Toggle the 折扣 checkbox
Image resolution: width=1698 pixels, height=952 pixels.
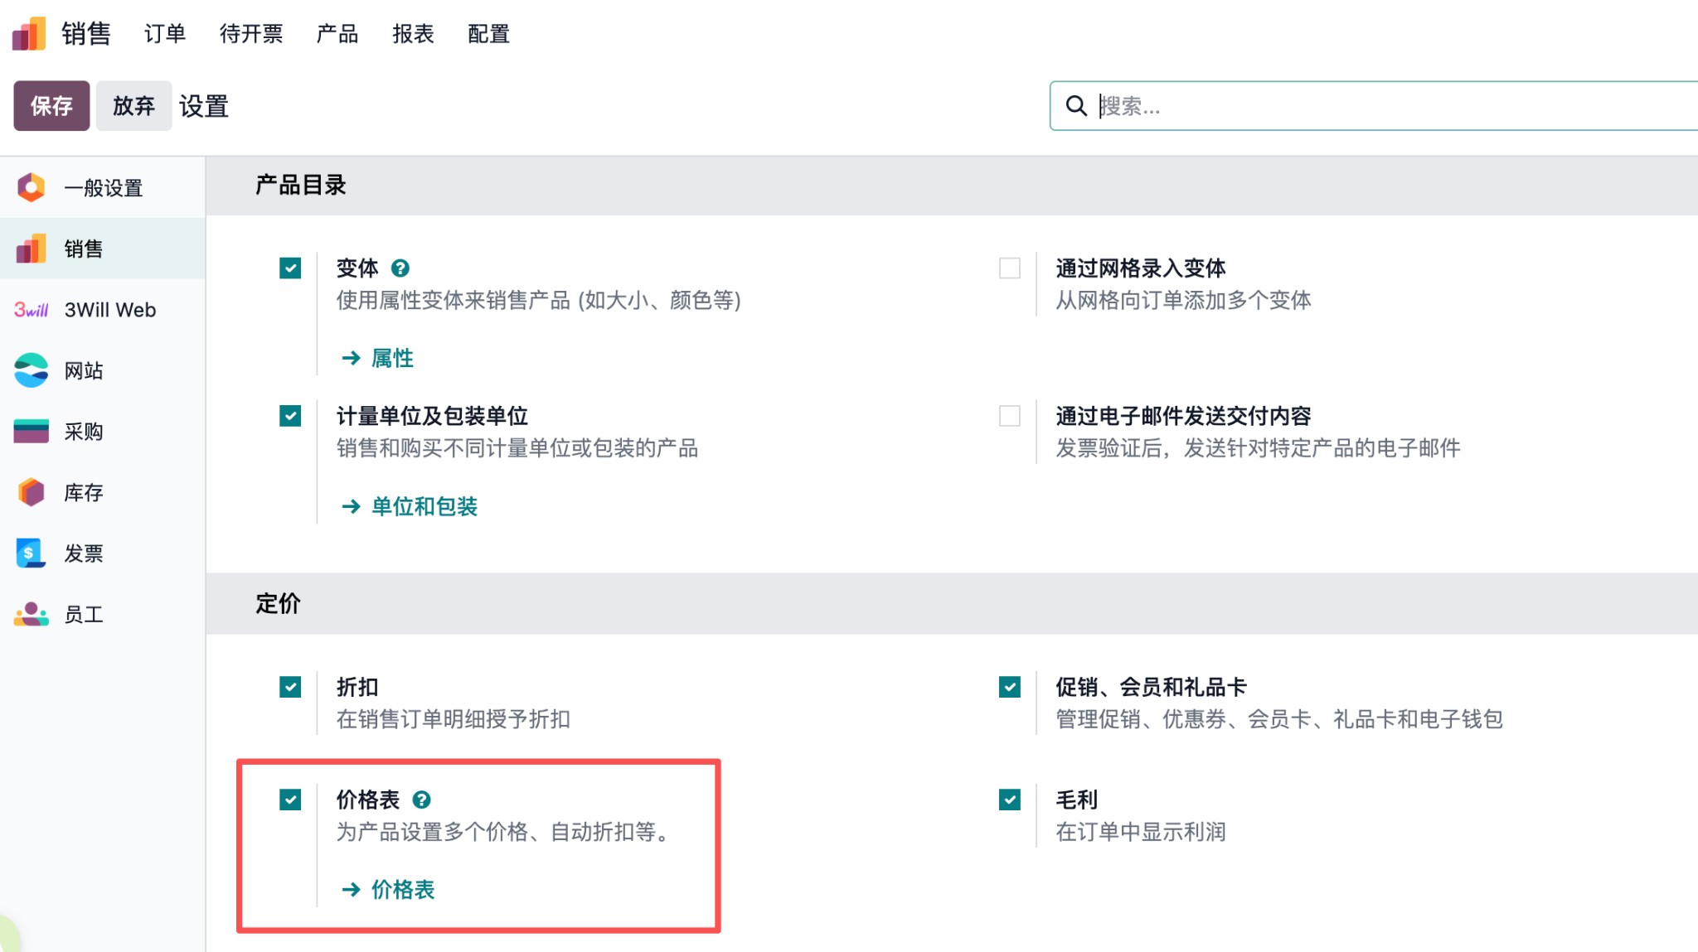tap(290, 687)
